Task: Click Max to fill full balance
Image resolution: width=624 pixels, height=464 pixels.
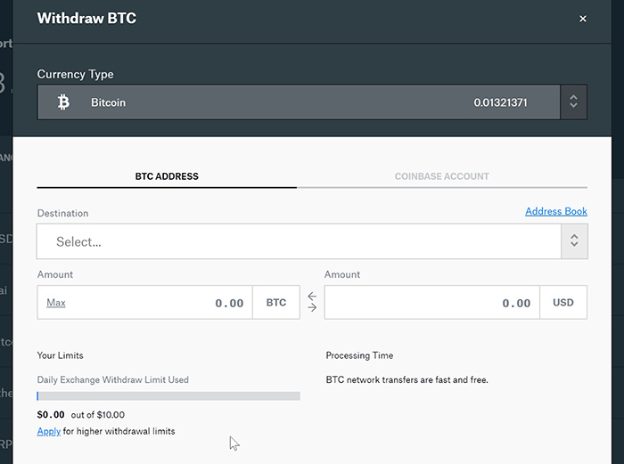Action: pos(56,303)
